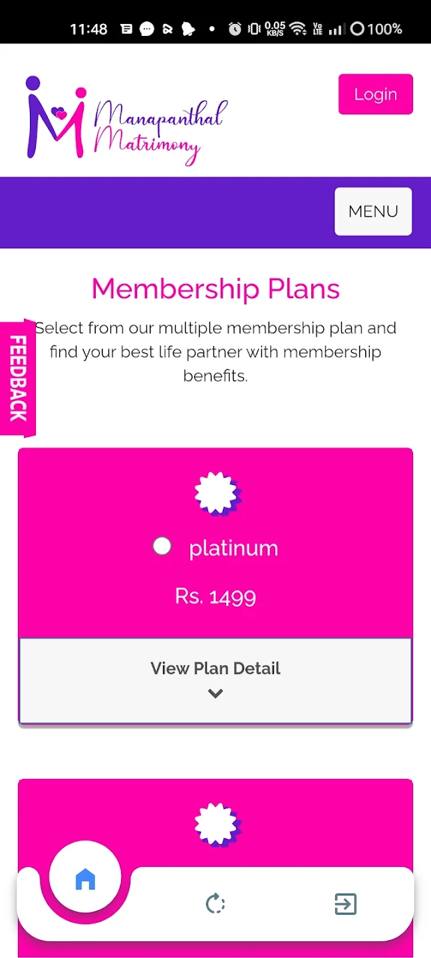Tap the Membership Plans heading
The height and width of the screenshot is (958, 431).
215,289
